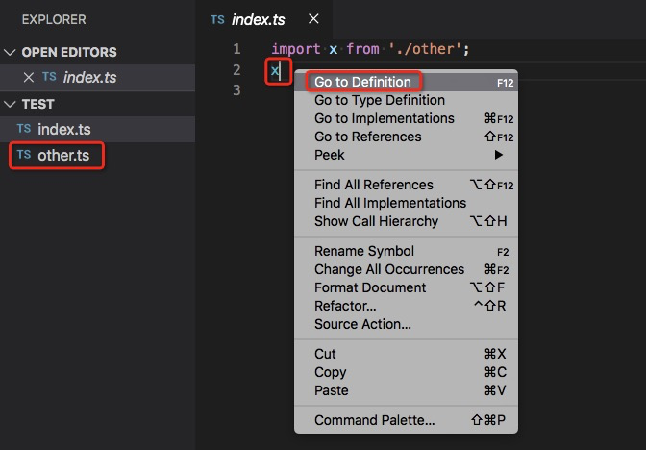Collapse the OPEN EDITORS section
The width and height of the screenshot is (646, 450).
[x=10, y=52]
